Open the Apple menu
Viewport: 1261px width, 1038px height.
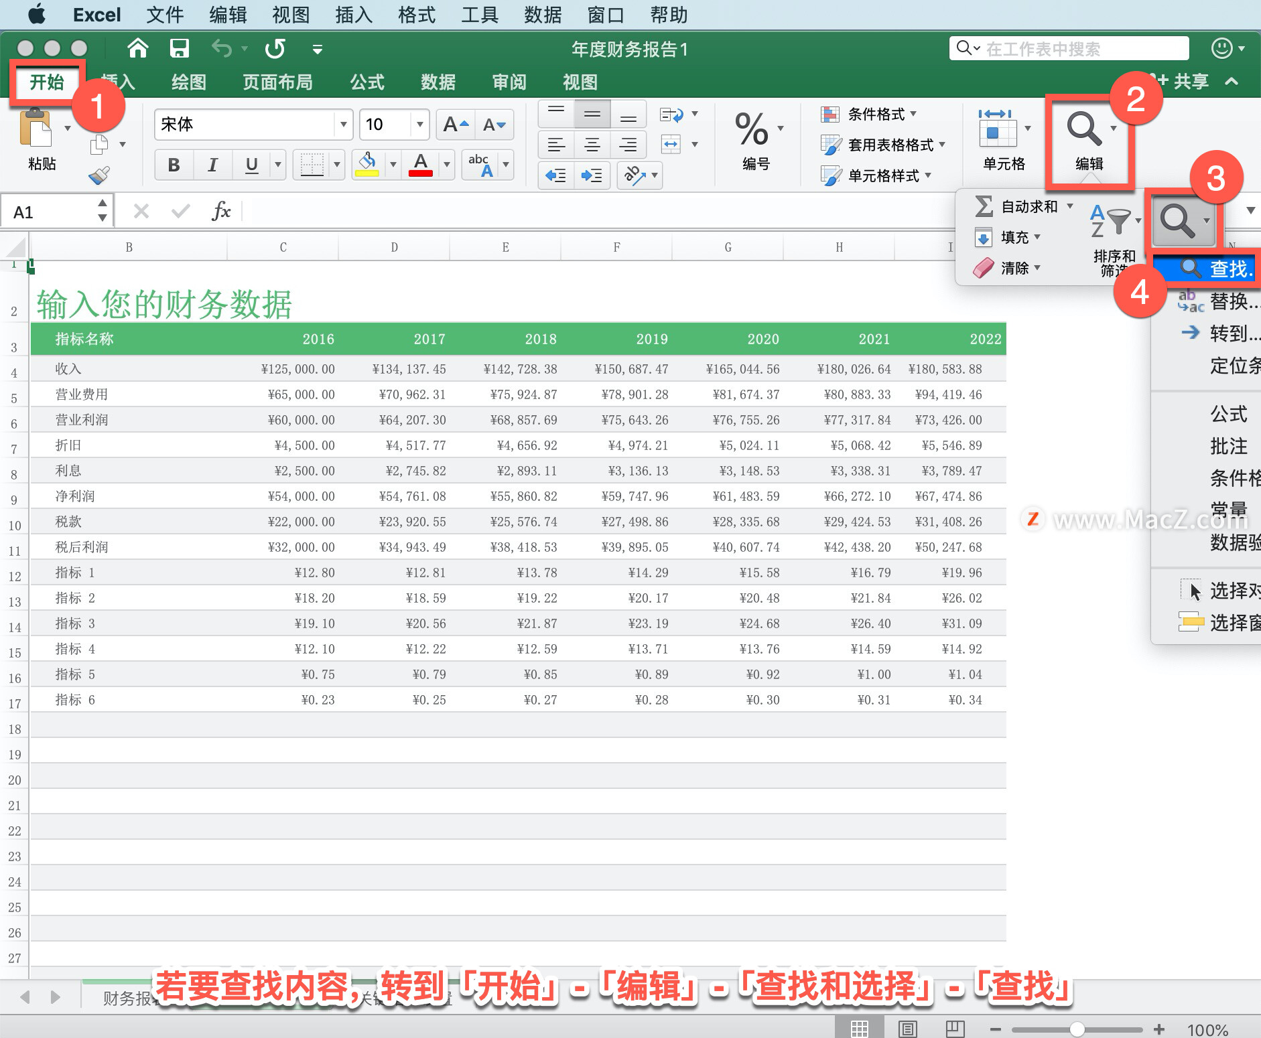click(x=37, y=15)
